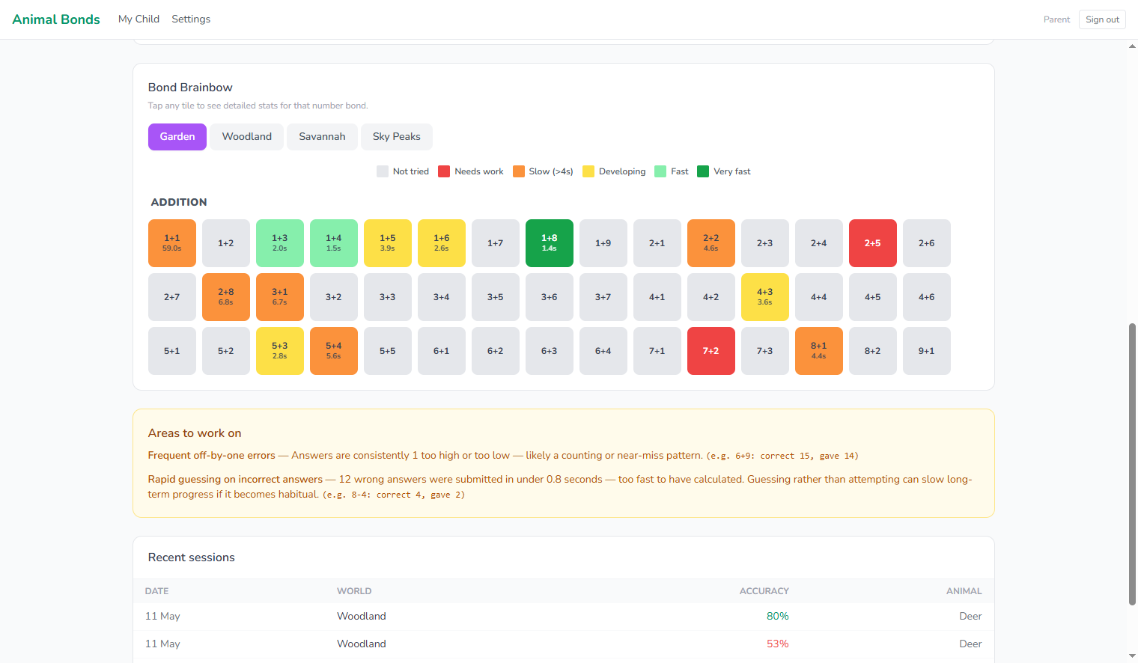
Task: Tap the 6+1 bond tile
Action: [442, 351]
